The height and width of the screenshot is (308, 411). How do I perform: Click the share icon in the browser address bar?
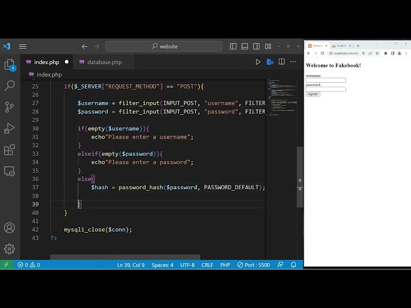[x=370, y=53]
